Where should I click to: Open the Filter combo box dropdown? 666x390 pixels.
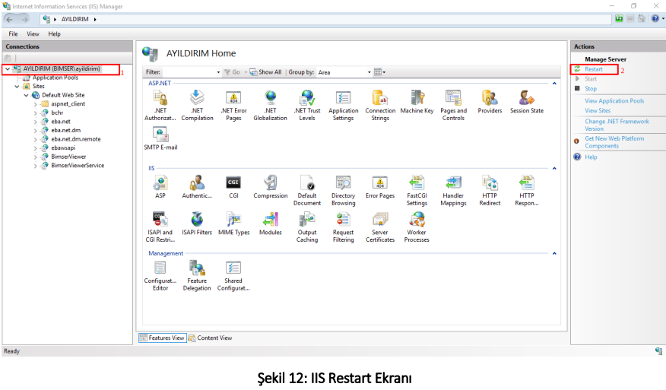218,72
